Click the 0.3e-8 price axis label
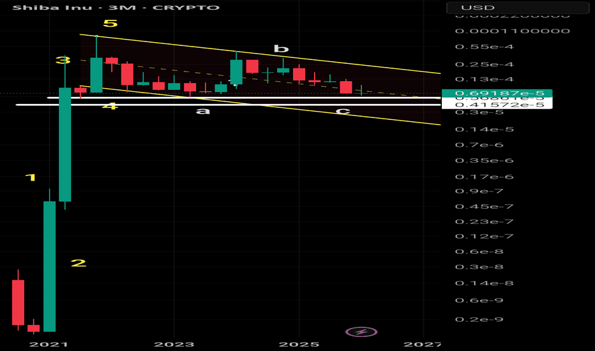595x351 pixels. (479, 267)
